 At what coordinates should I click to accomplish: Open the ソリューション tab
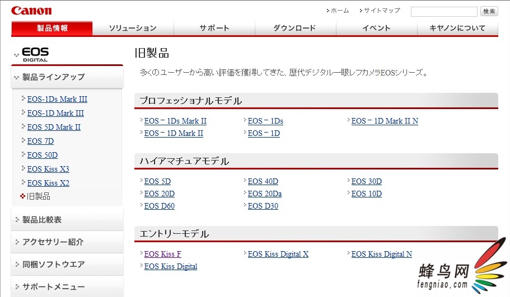(x=133, y=29)
